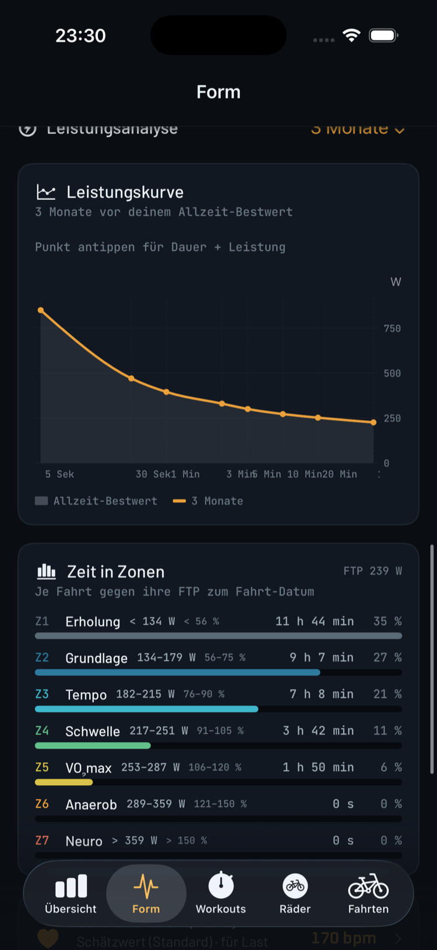
Task: Tap the Zeit in Zonen bar icon
Action: (x=47, y=571)
